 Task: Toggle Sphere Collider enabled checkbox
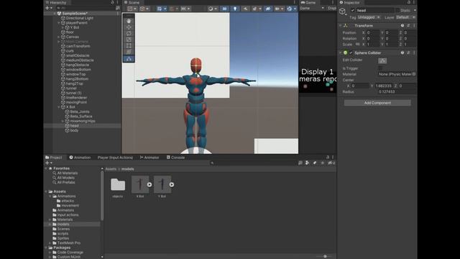tap(351, 53)
